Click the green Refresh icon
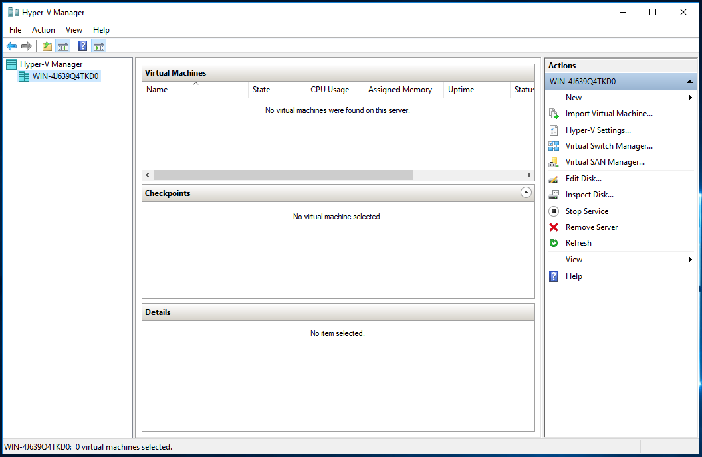This screenshot has width=702, height=457. [554, 242]
